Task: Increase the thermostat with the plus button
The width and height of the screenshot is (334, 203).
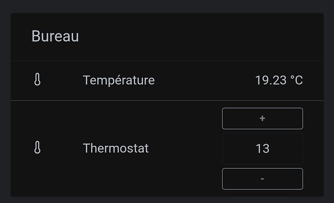Action: coord(262,118)
